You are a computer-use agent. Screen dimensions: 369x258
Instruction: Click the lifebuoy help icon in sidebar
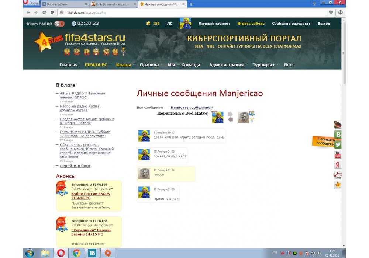pyautogui.click(x=338, y=175)
